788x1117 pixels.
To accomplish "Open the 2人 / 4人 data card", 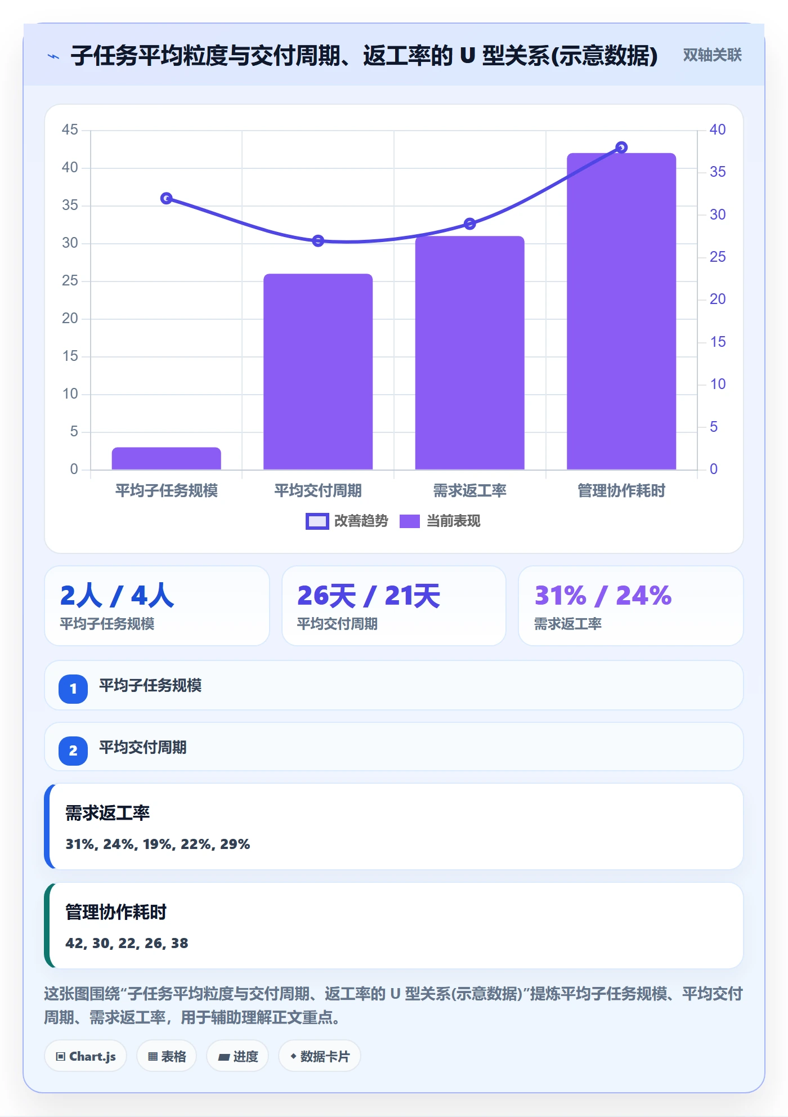I will pos(157,606).
